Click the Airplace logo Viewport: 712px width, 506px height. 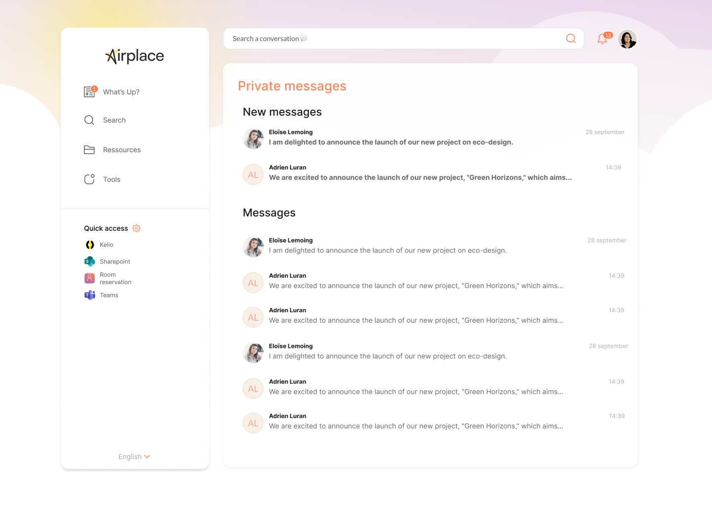pos(135,56)
